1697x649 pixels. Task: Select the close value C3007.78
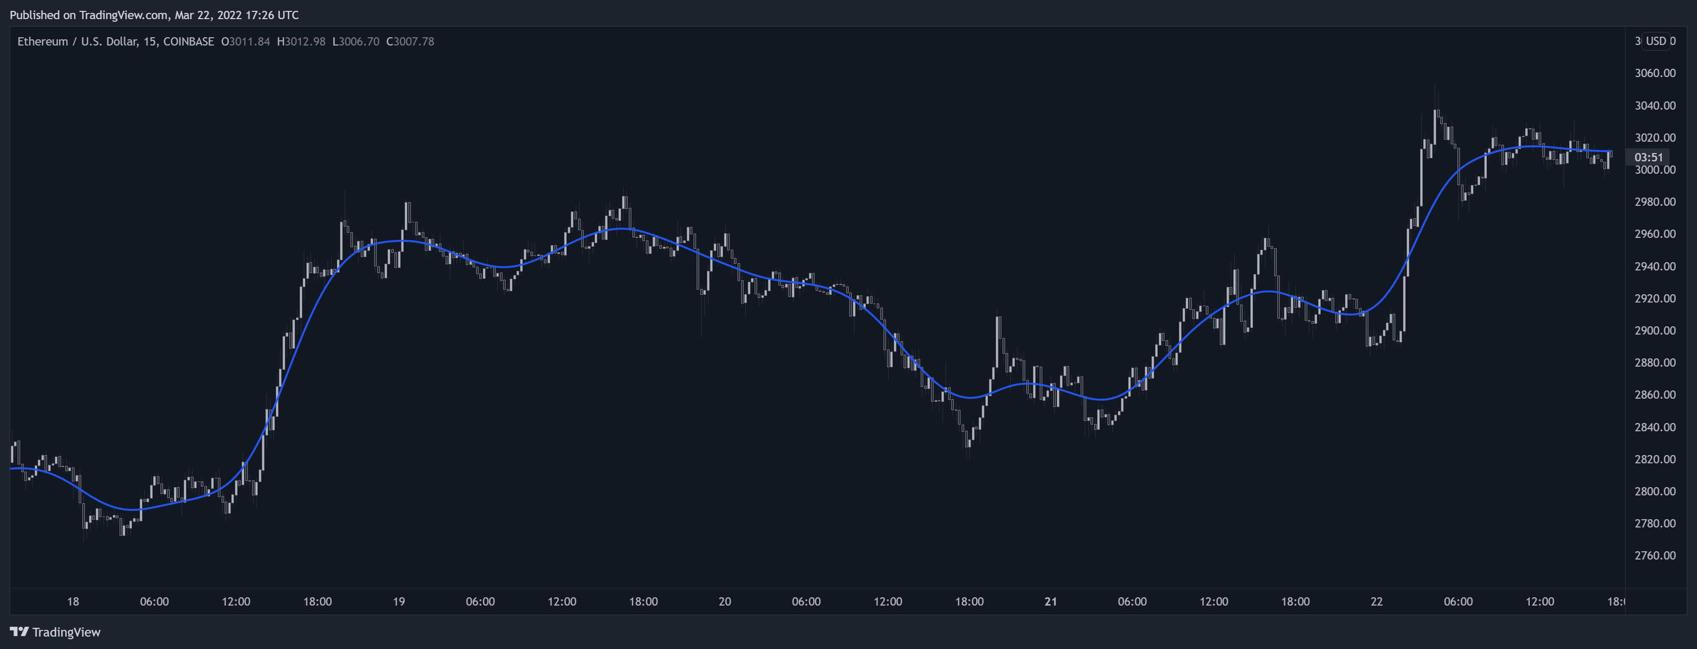(x=410, y=41)
